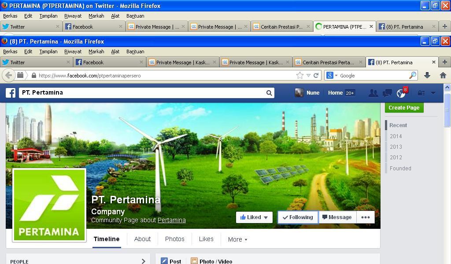Open Notifications globe icon with 8 badge
Viewport: 451px width, 264px height.
401,93
